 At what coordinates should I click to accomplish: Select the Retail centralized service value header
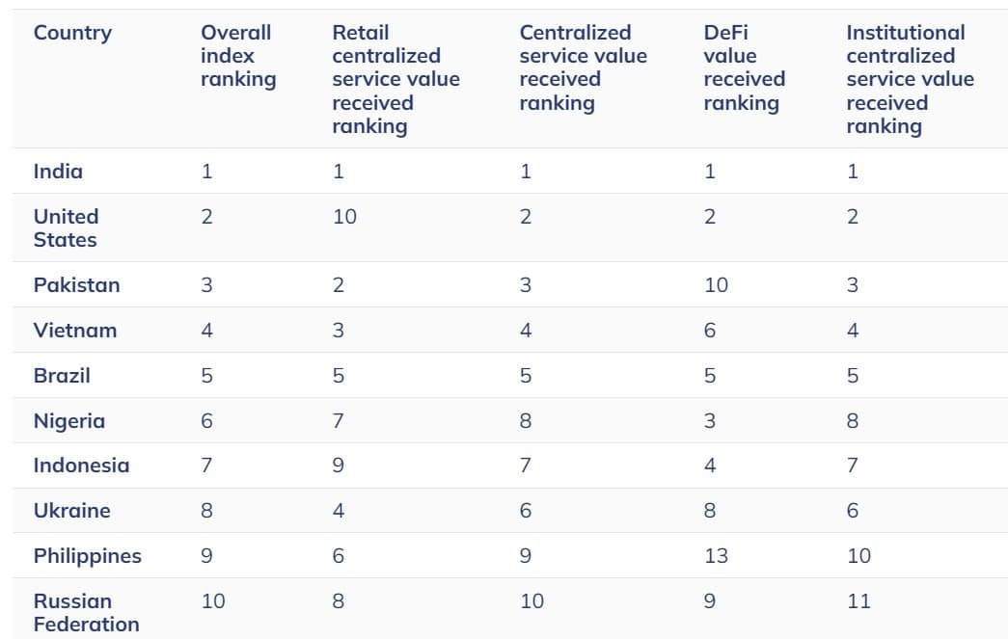(395, 79)
